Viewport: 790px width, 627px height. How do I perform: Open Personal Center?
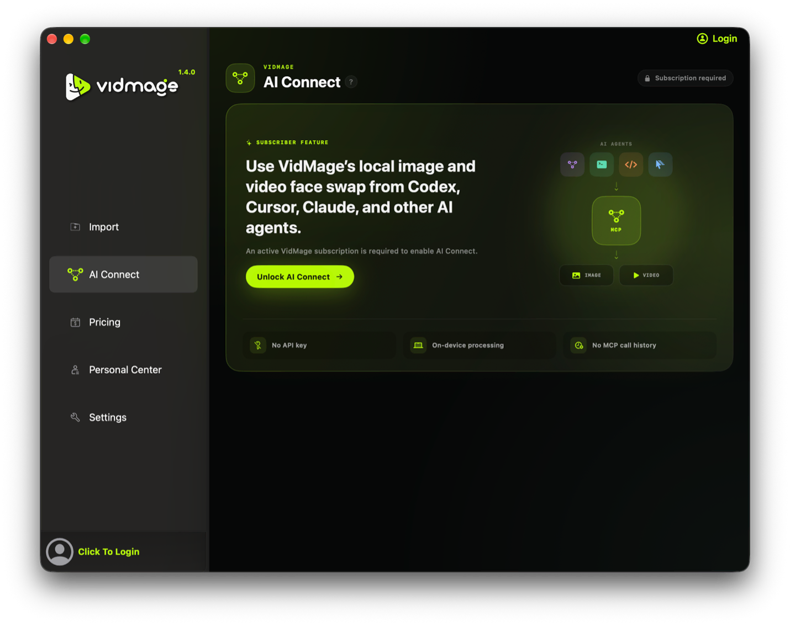(123, 370)
